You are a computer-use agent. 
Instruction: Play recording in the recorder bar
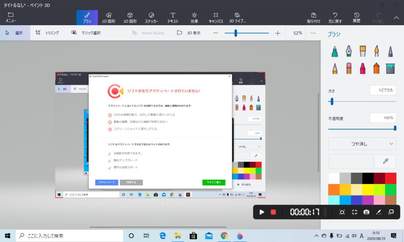[262, 212]
